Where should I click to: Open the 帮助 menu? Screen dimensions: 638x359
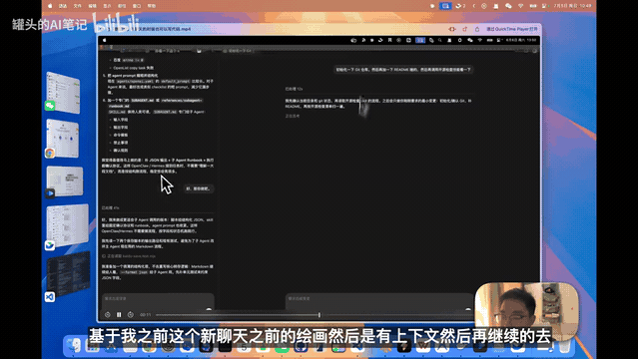pyautogui.click(x=152, y=6)
